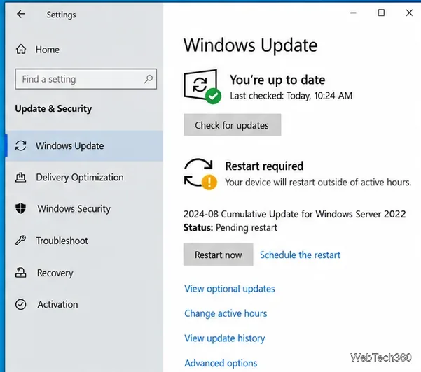
Task: Click Change active hours link
Action: [x=226, y=313]
